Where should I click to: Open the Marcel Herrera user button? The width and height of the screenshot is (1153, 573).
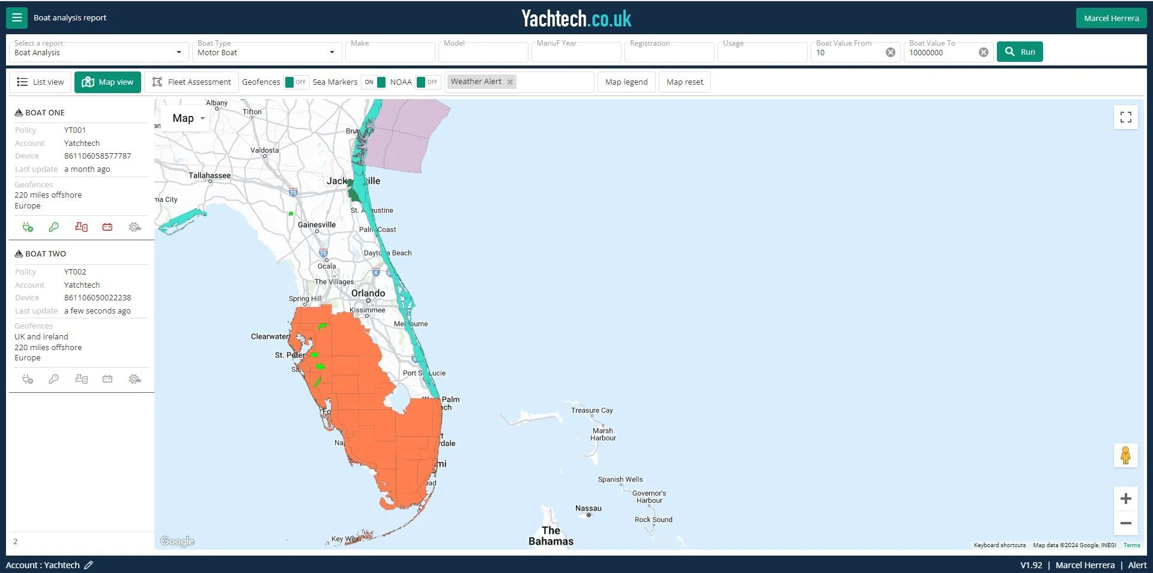point(1111,18)
